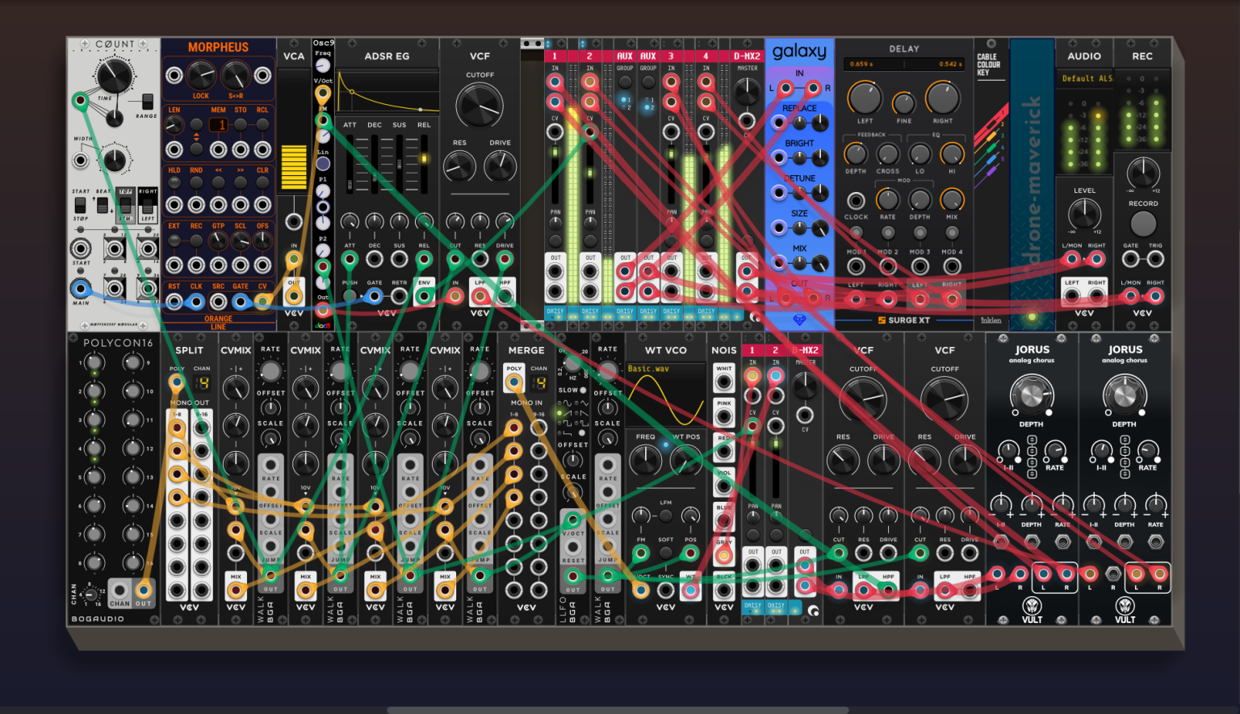This screenshot has height=714, width=1240.
Task: Toggle the SLOW button on the LFO module
Action: (583, 390)
